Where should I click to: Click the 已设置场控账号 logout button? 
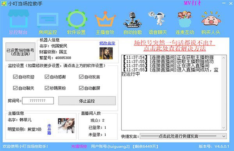[20, 52]
